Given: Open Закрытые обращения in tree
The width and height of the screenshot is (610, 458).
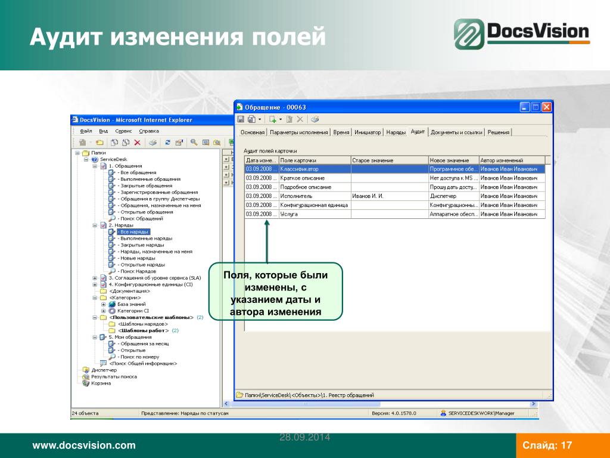Looking at the screenshot, I should click(145, 186).
